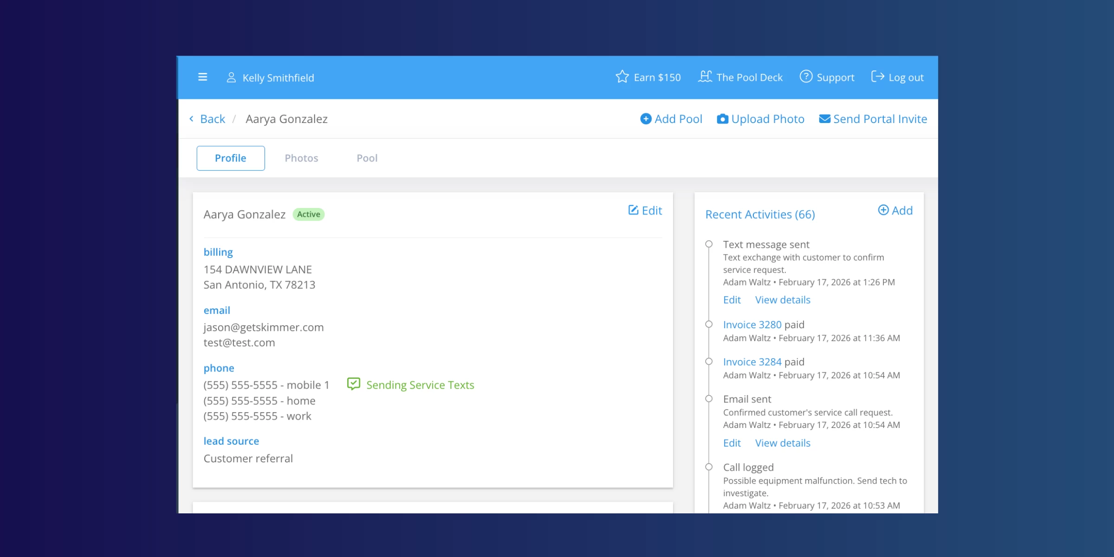Click the customer Edit pencil icon
1114x557 pixels.
[633, 210]
